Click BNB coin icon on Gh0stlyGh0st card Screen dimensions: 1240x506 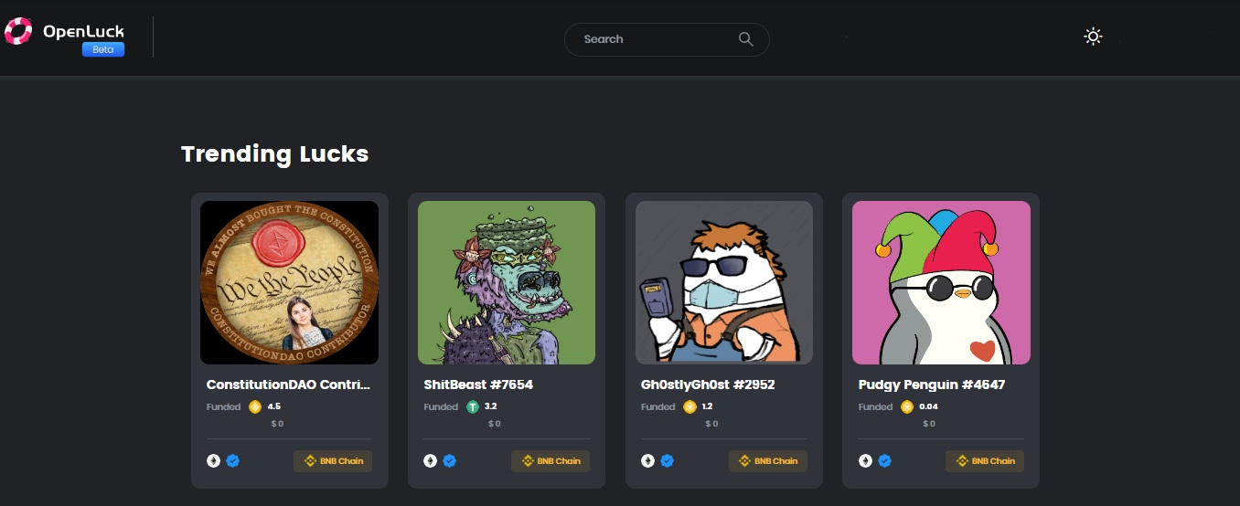tap(689, 407)
